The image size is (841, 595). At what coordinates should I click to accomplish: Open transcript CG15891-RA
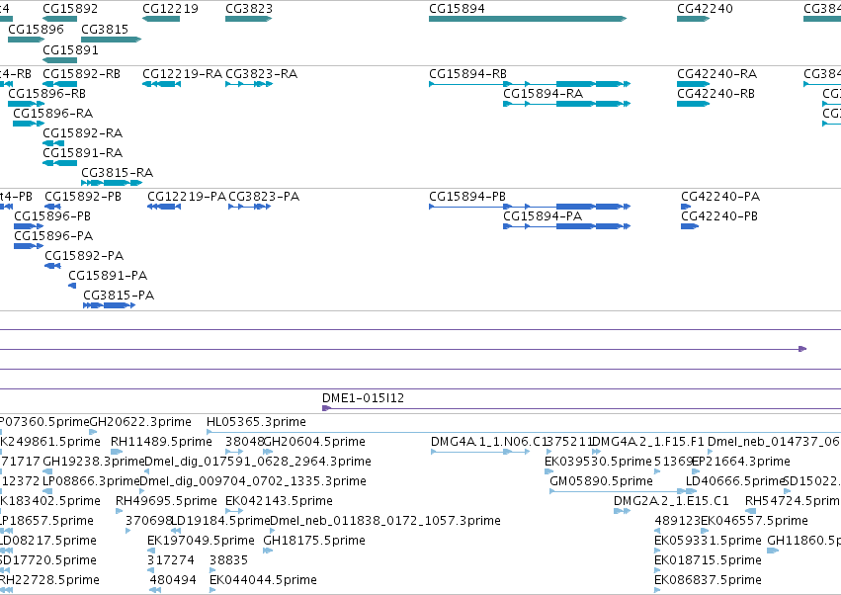click(83, 153)
